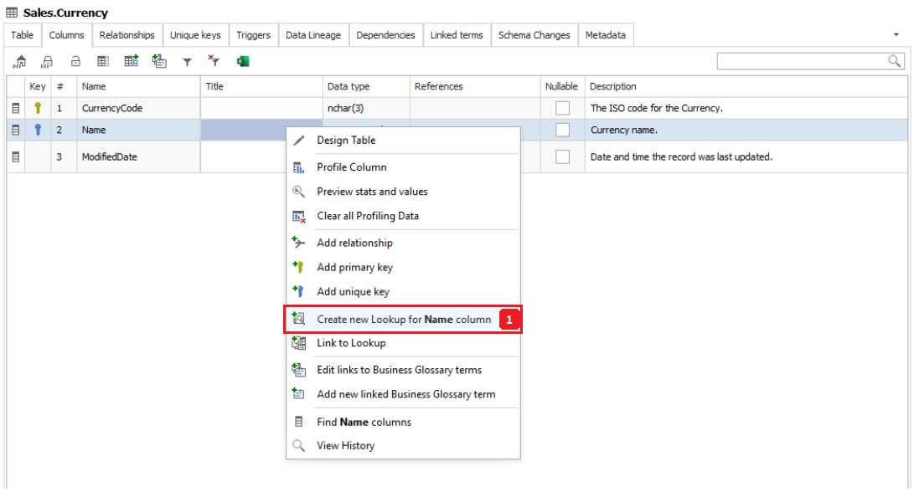Click the Description column header
This screenshot has height=492, width=914.
(612, 86)
